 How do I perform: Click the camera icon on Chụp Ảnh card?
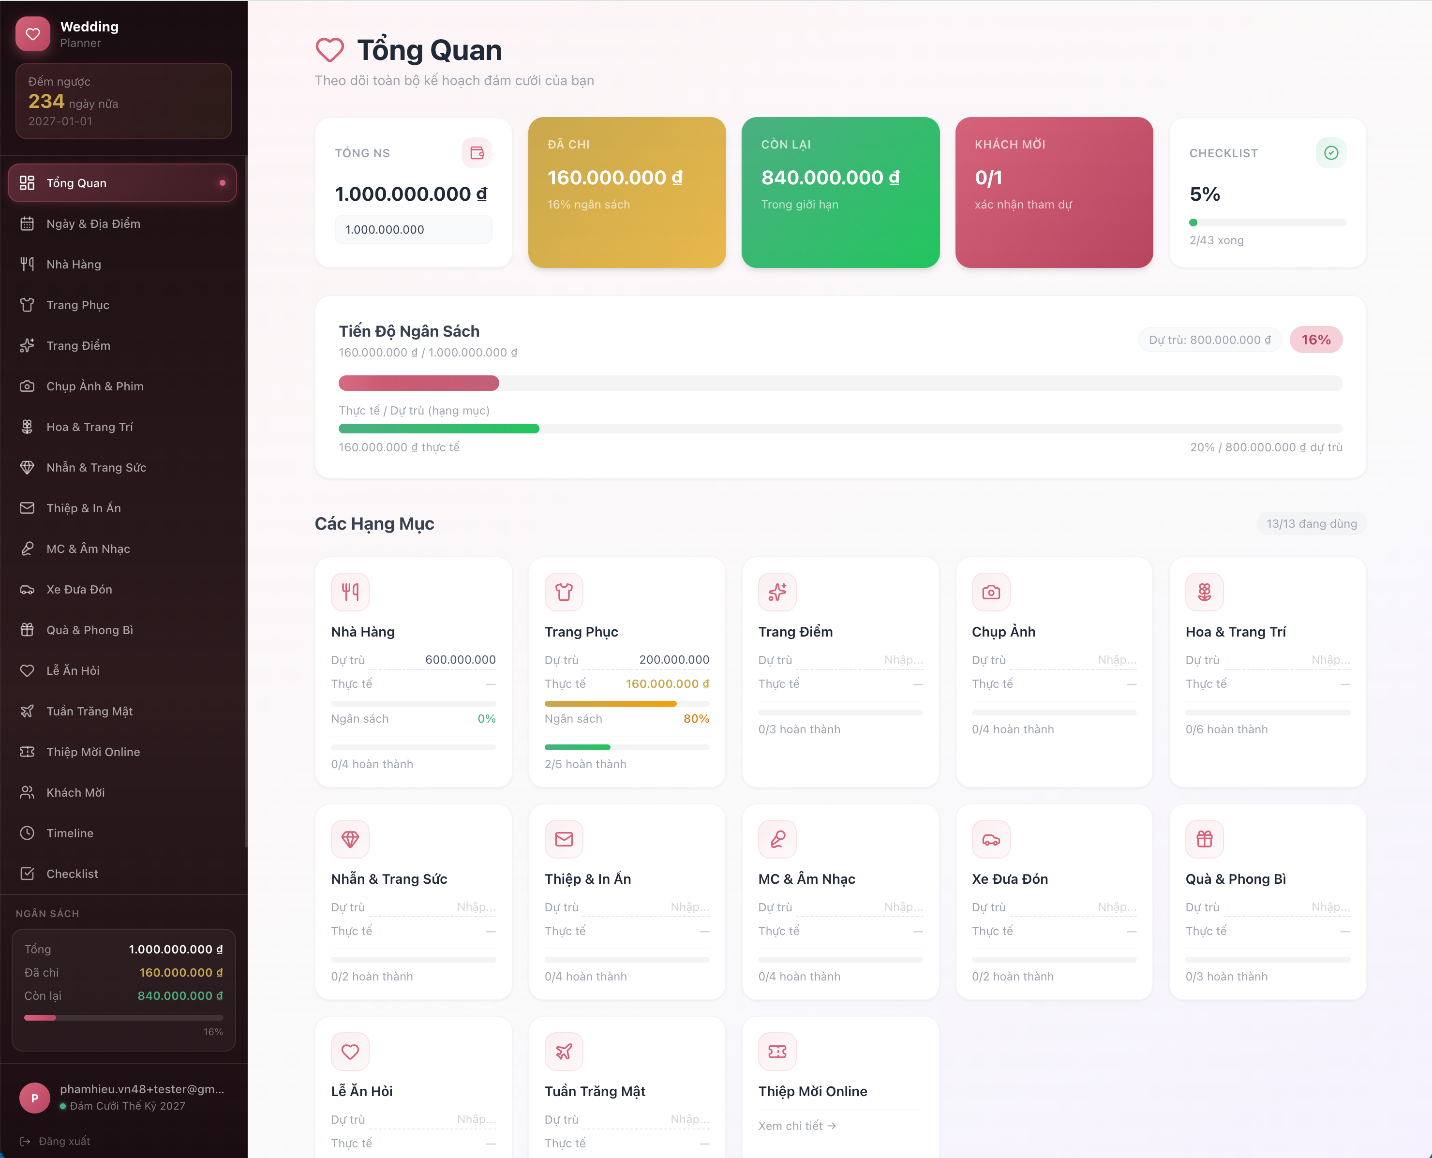(x=991, y=592)
